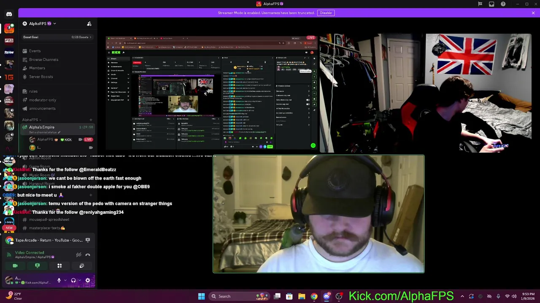This screenshot has width=540, height=303.
Task: Click the LIVE badge next to AlphaFPS
Action: point(88,139)
